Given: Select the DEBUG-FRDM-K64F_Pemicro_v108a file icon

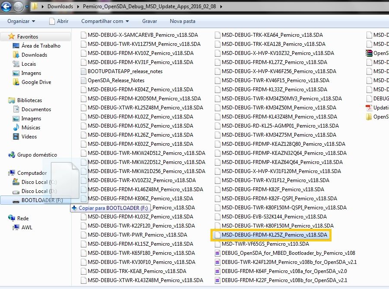Looking at the screenshot, I should coord(217,271).
